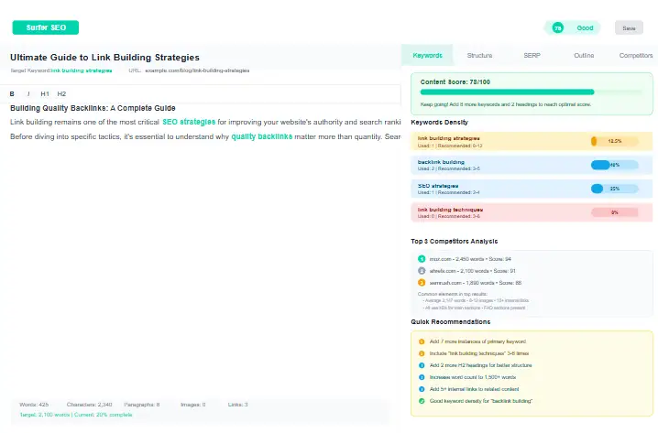This screenshot has height=433, width=658.
Task: Click the semrush.com competitor entry
Action: pyautogui.click(x=475, y=283)
